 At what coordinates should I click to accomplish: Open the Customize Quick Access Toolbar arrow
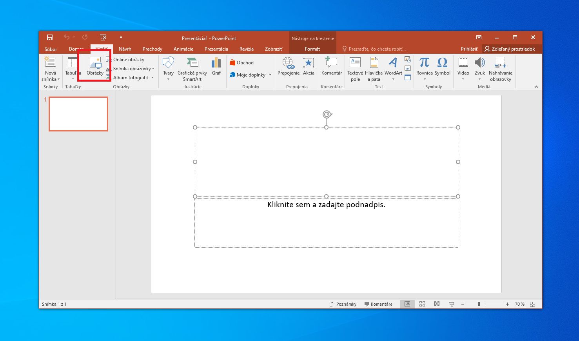coord(121,37)
